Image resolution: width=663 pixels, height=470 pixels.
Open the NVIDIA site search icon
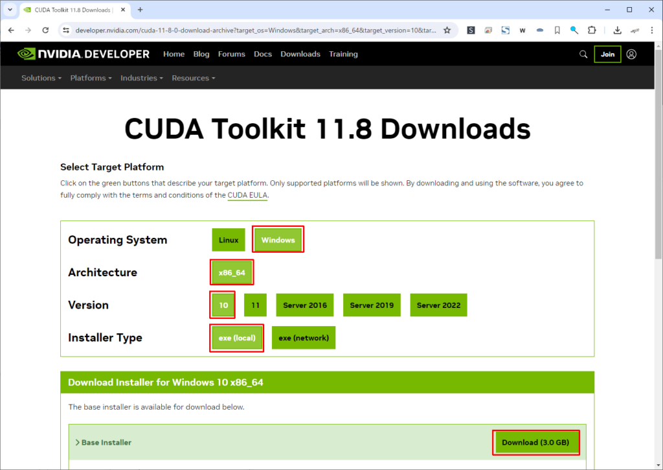pyautogui.click(x=583, y=54)
